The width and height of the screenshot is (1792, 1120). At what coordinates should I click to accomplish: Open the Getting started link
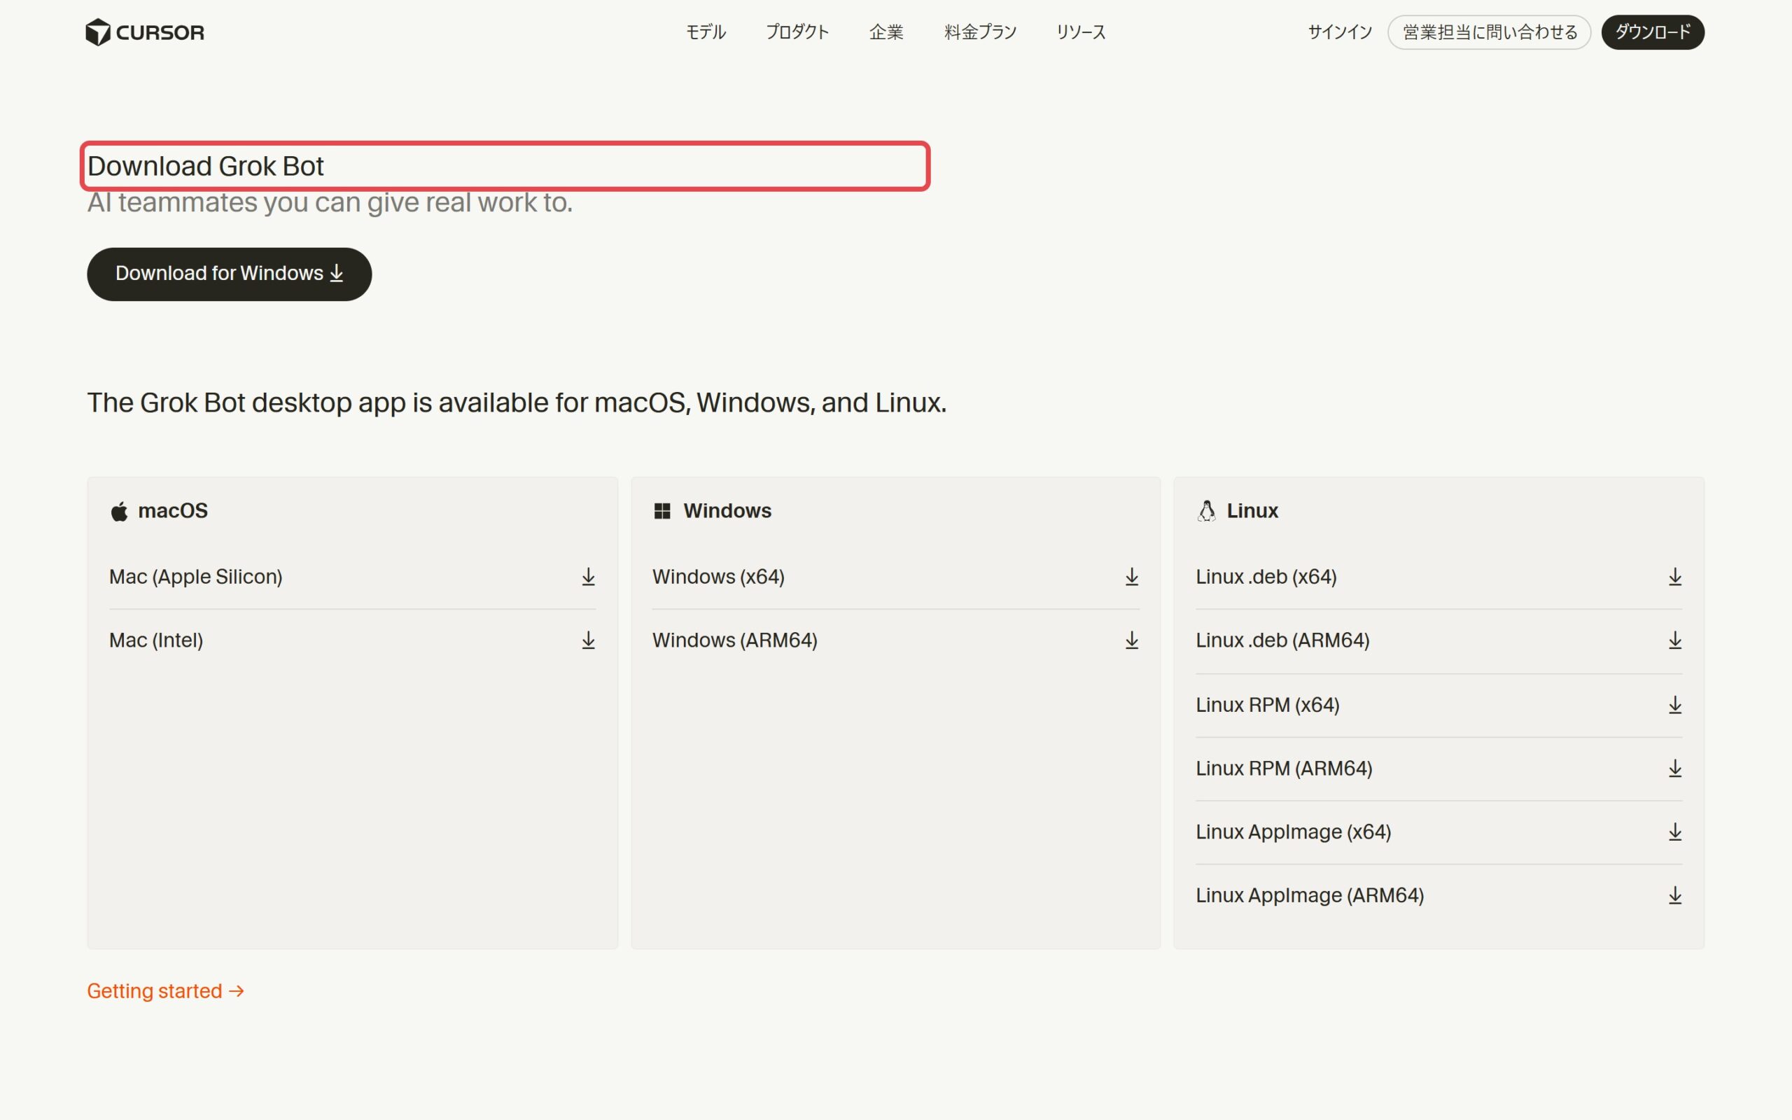(x=166, y=991)
